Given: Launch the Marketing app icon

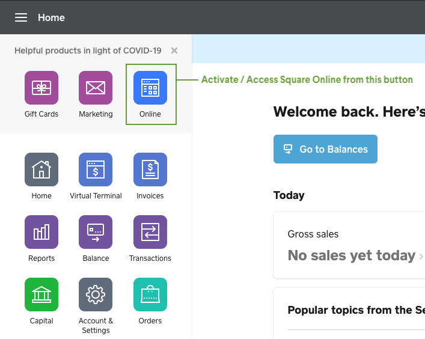Looking at the screenshot, I should pos(96,88).
